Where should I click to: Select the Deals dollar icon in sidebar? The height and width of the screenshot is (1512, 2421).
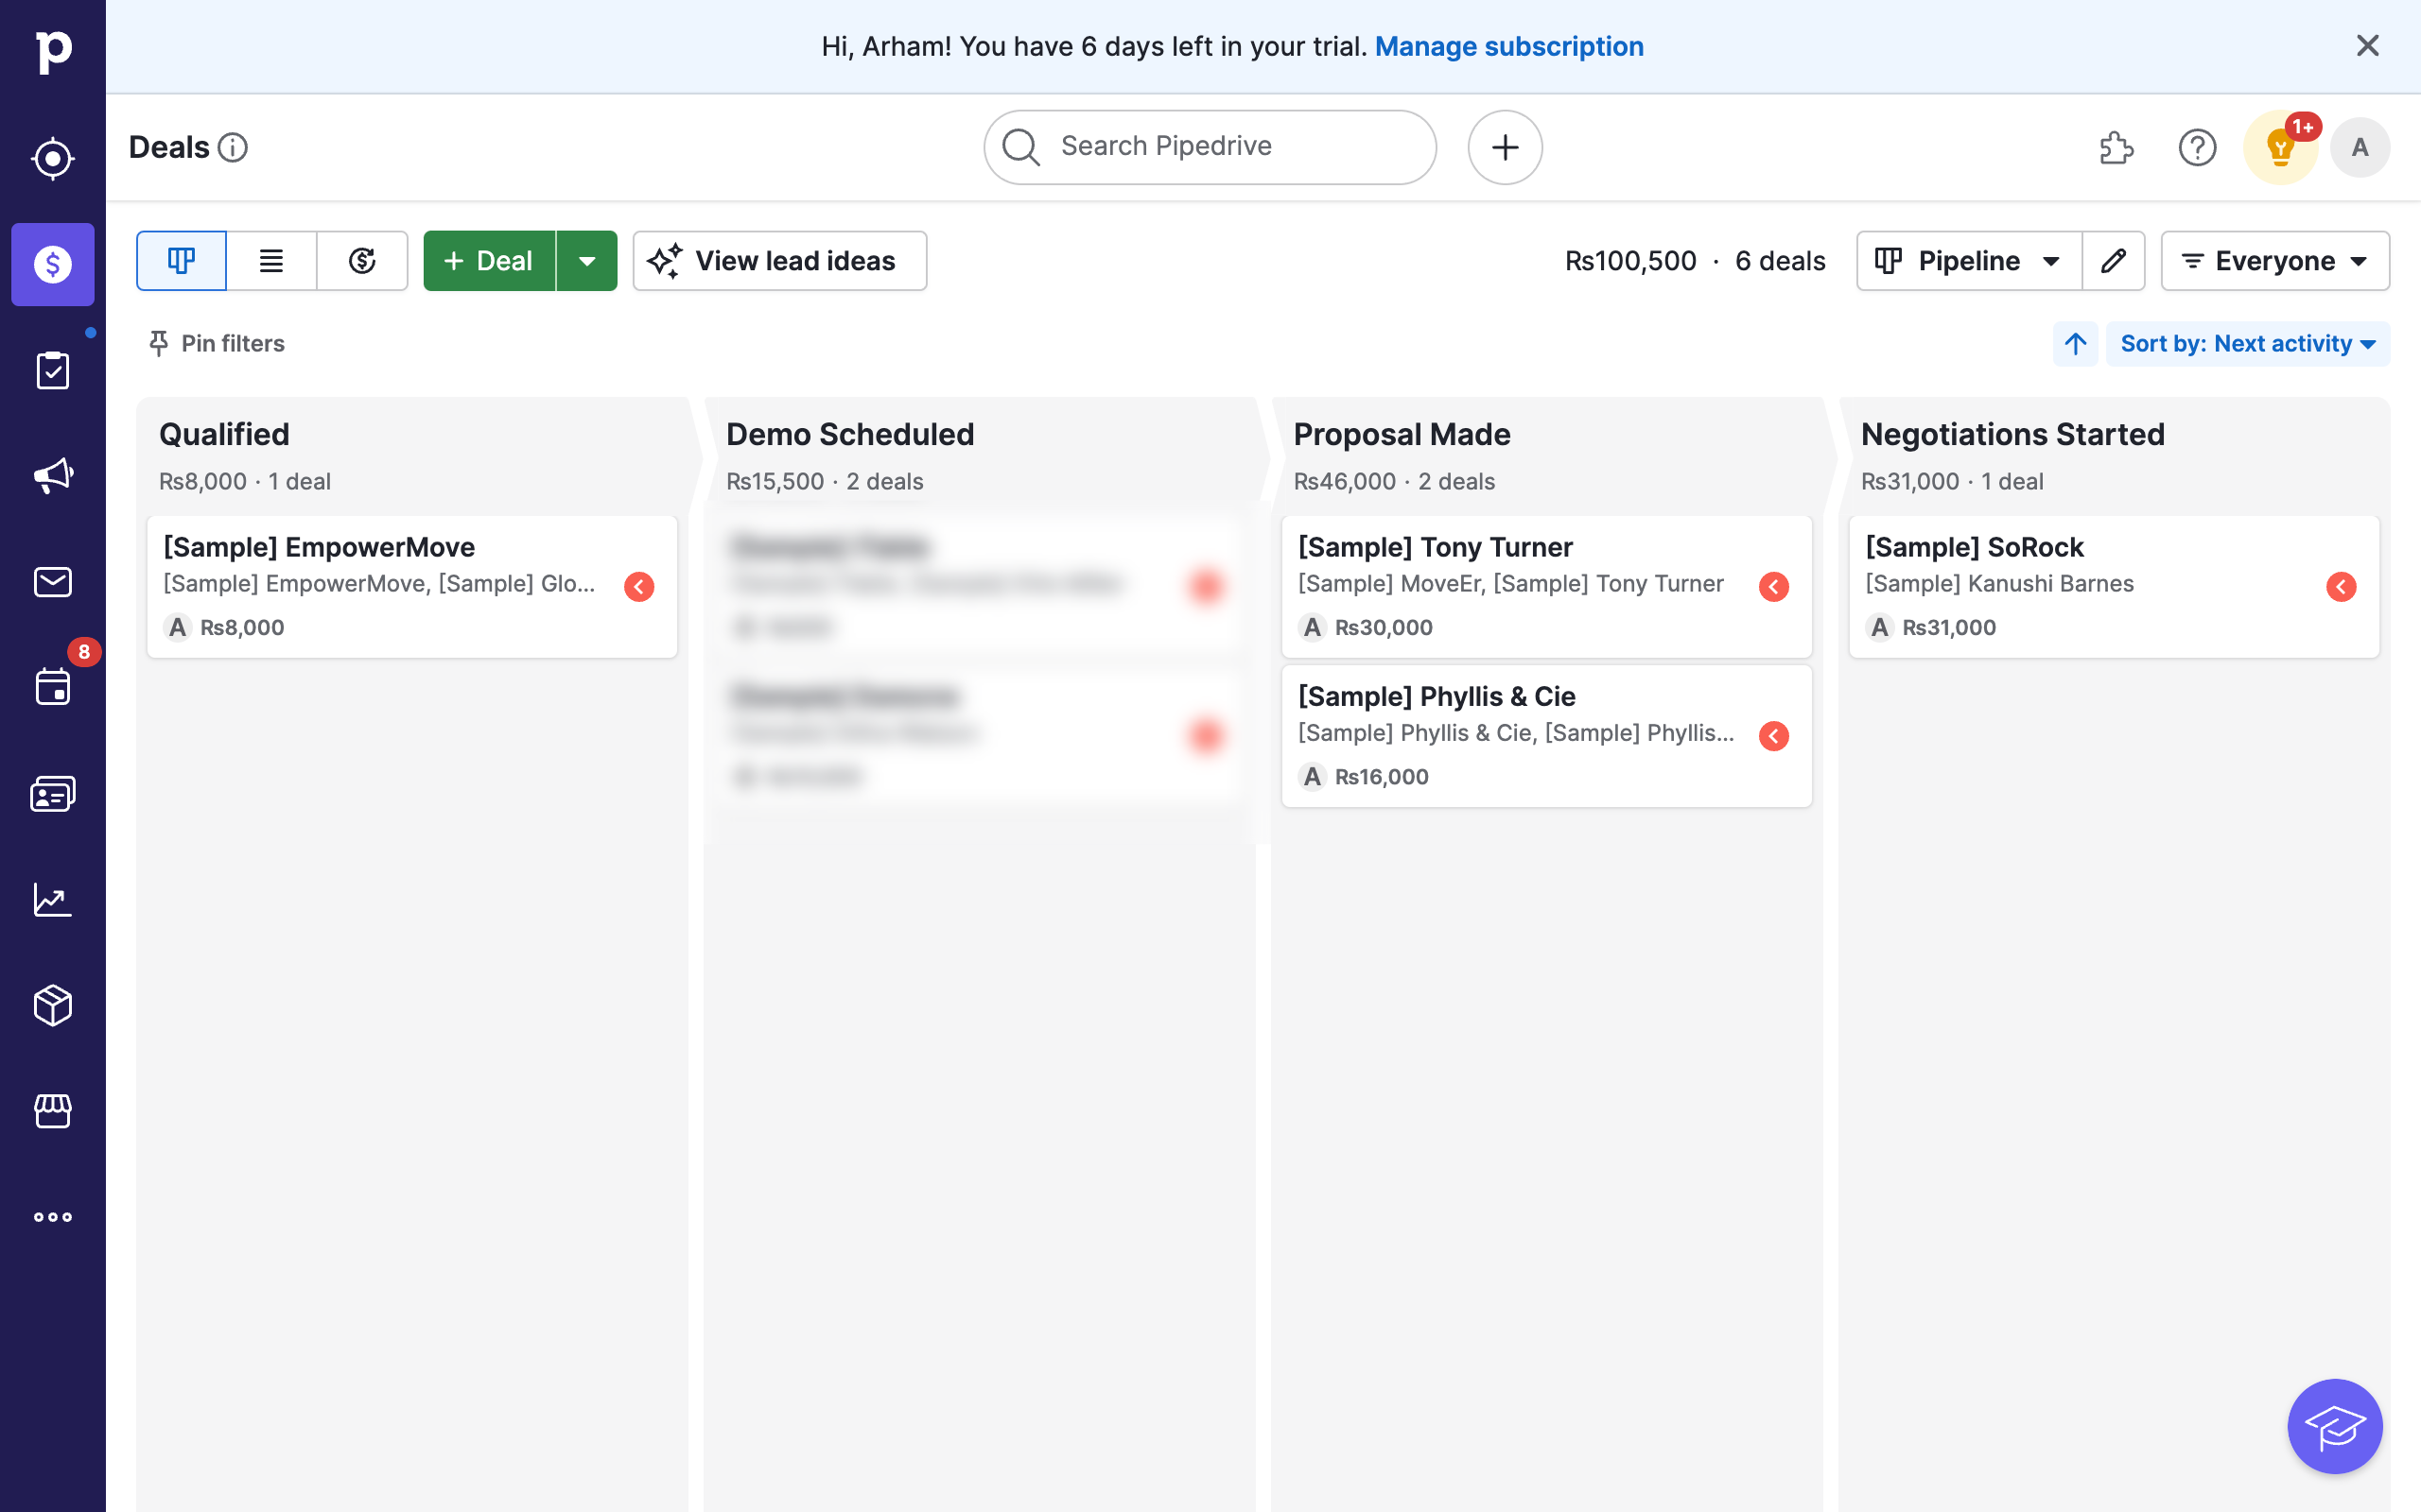coord(53,264)
